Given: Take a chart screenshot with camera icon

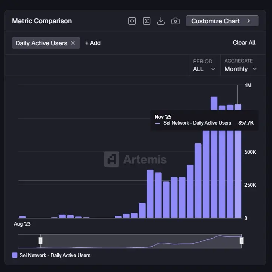Looking at the screenshot, I should coord(175,21).
